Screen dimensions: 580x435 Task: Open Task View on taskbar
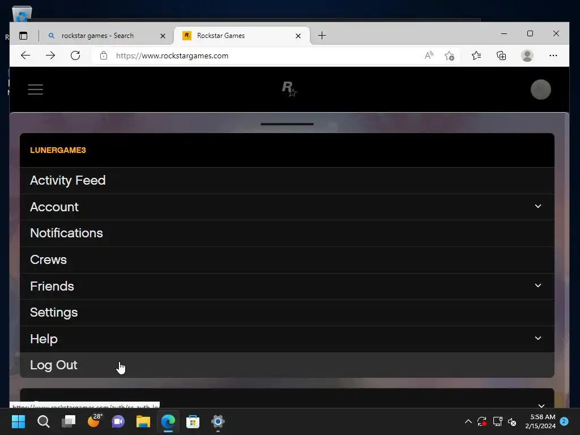coord(69,421)
